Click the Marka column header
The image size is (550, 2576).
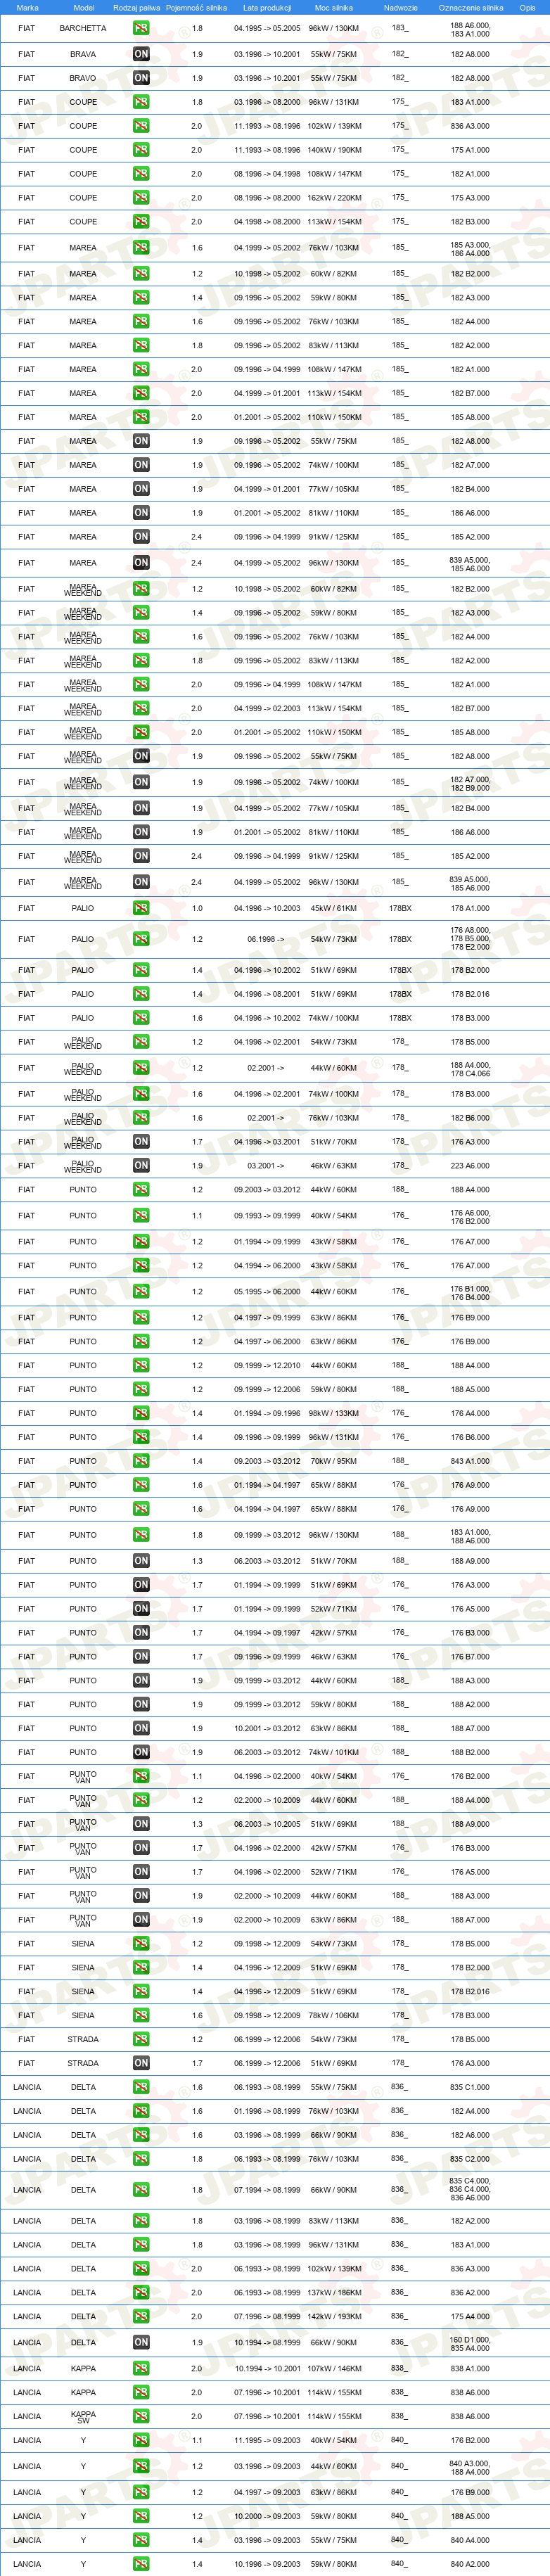point(27,8)
